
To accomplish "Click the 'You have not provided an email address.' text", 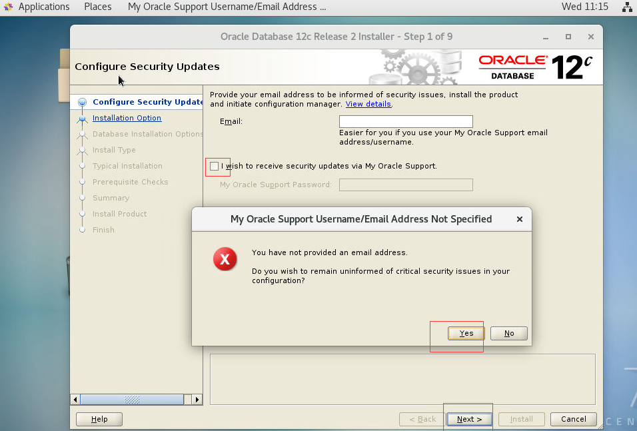I will point(329,252).
